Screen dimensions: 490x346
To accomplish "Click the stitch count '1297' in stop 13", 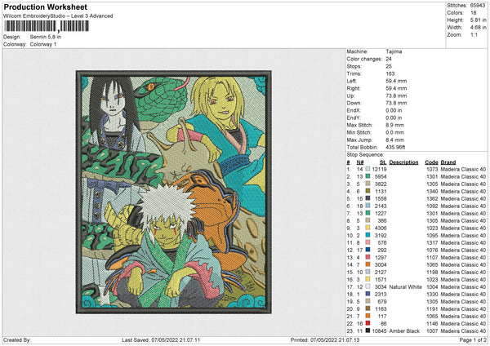I will coord(381,257).
